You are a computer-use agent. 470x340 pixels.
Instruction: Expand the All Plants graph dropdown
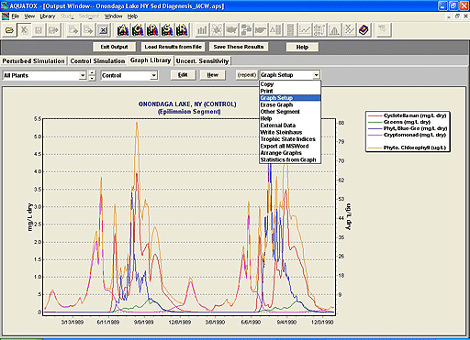tap(83, 75)
